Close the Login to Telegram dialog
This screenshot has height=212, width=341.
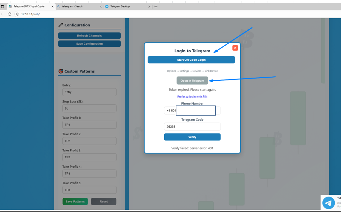point(235,48)
